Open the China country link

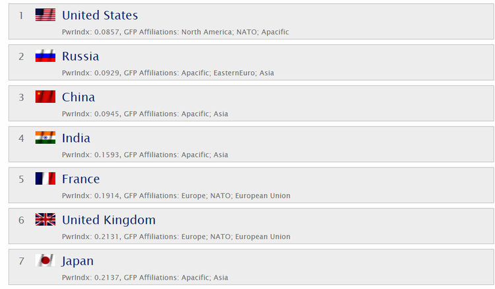(x=79, y=97)
